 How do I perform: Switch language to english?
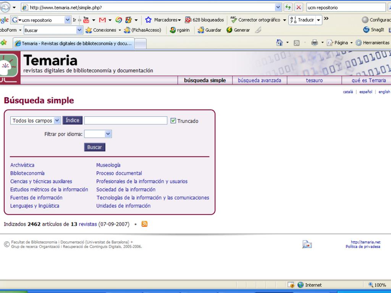[384, 92]
